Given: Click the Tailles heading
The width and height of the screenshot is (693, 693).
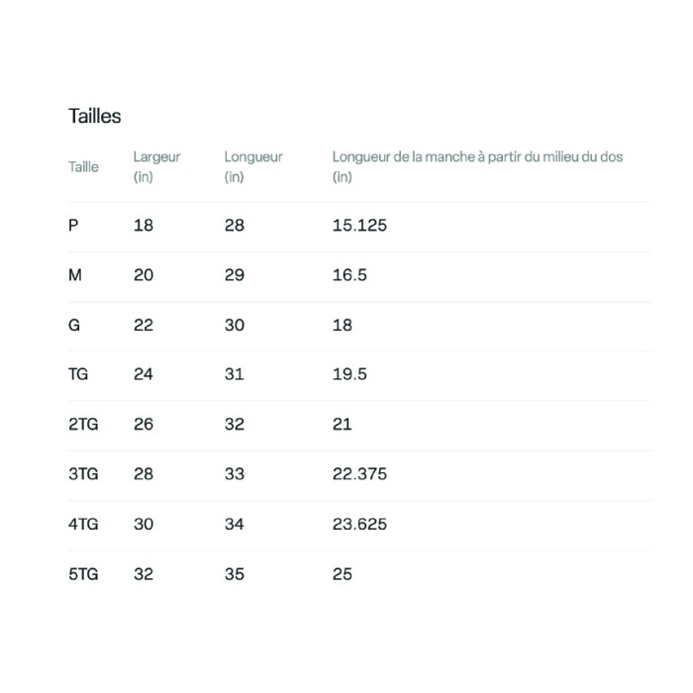Looking at the screenshot, I should click(x=95, y=116).
